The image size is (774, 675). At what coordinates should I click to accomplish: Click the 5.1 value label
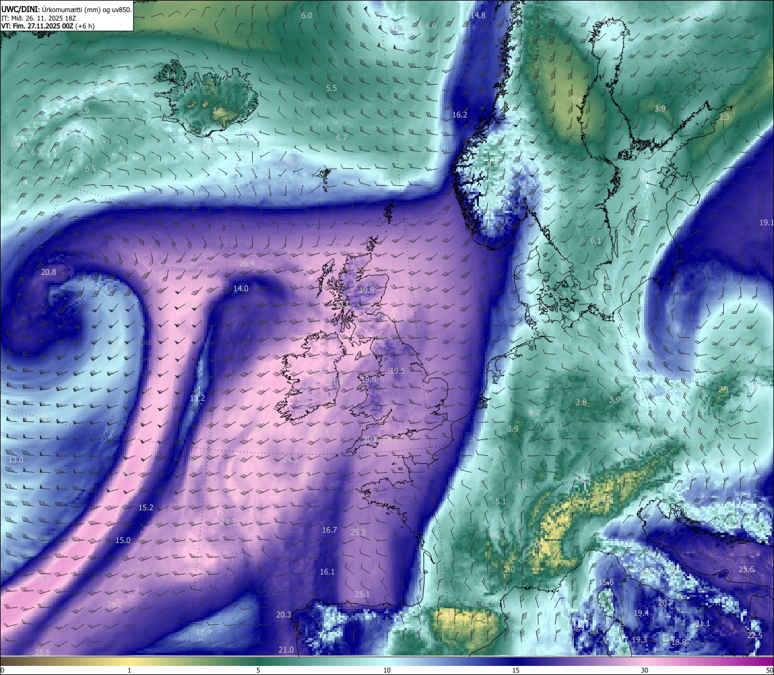click(x=500, y=501)
